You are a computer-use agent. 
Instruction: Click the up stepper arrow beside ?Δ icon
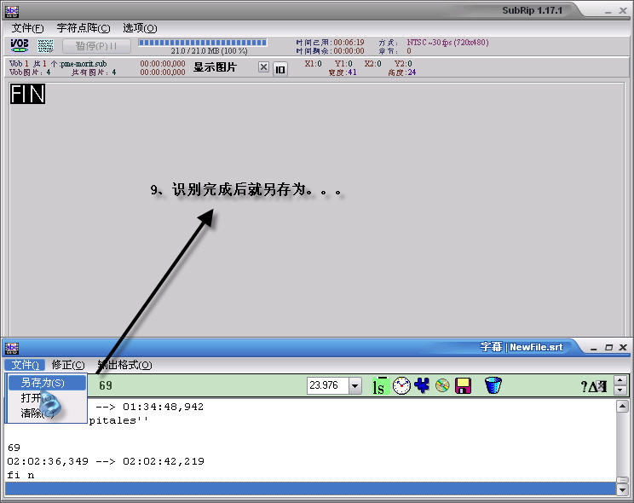point(620,380)
